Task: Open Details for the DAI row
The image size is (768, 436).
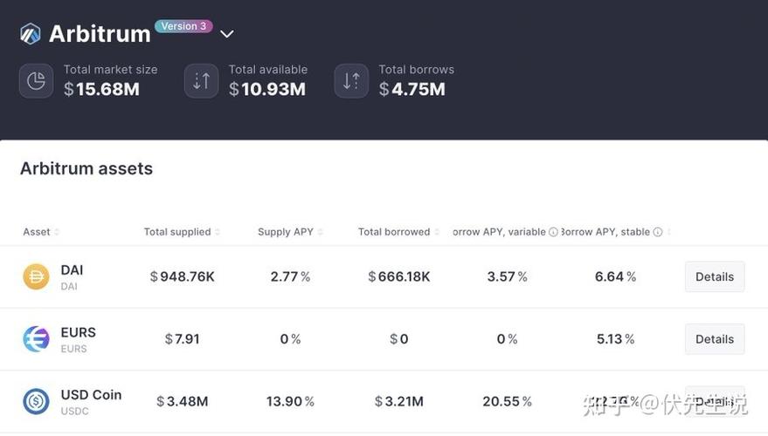Action: (x=715, y=276)
